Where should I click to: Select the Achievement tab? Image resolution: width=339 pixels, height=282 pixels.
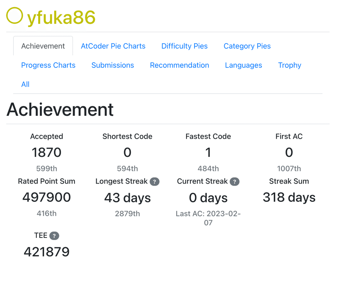tap(43, 46)
